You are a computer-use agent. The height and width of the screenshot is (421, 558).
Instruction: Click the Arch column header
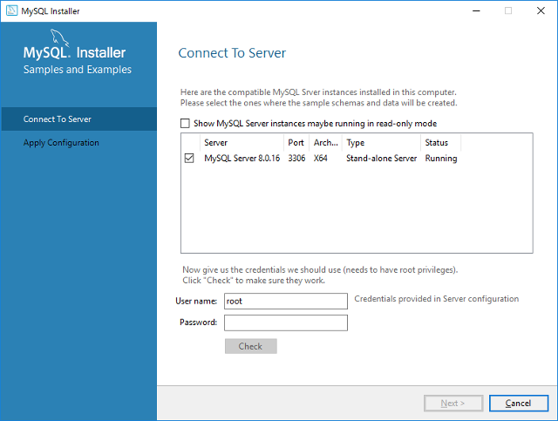pyautogui.click(x=326, y=142)
